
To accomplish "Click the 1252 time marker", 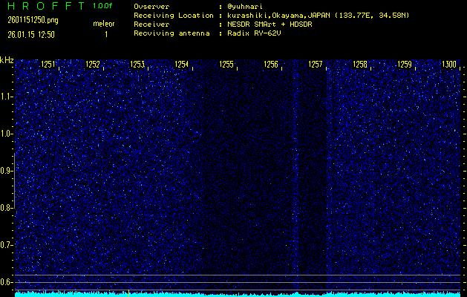I will 93,65.
